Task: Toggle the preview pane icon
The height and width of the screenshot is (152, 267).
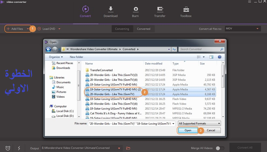Action: coord(211,57)
